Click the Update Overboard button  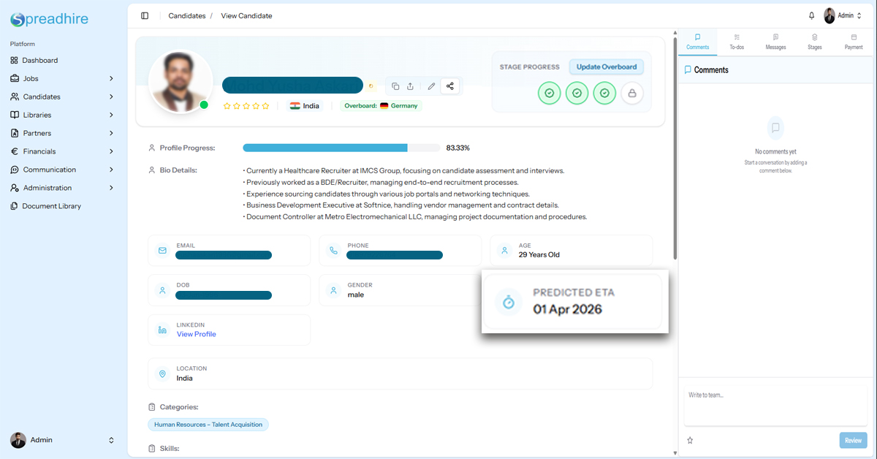click(x=606, y=67)
